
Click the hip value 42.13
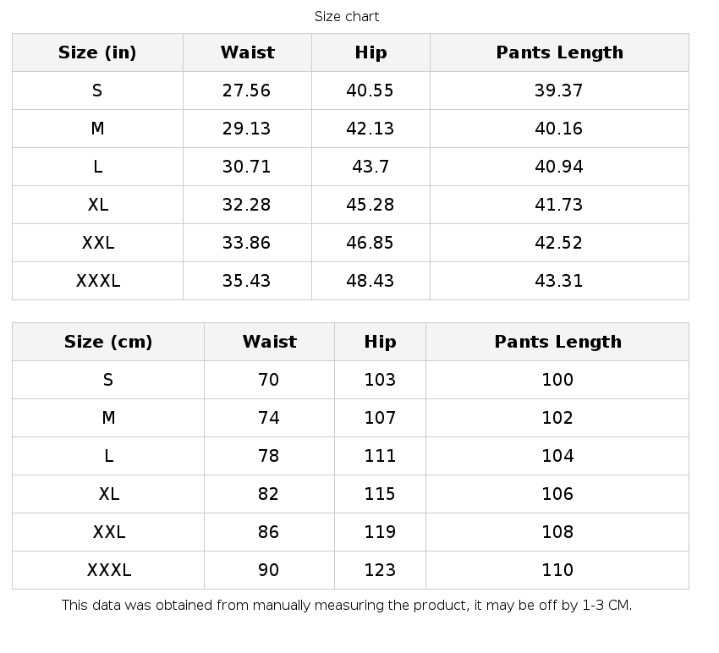click(x=370, y=129)
